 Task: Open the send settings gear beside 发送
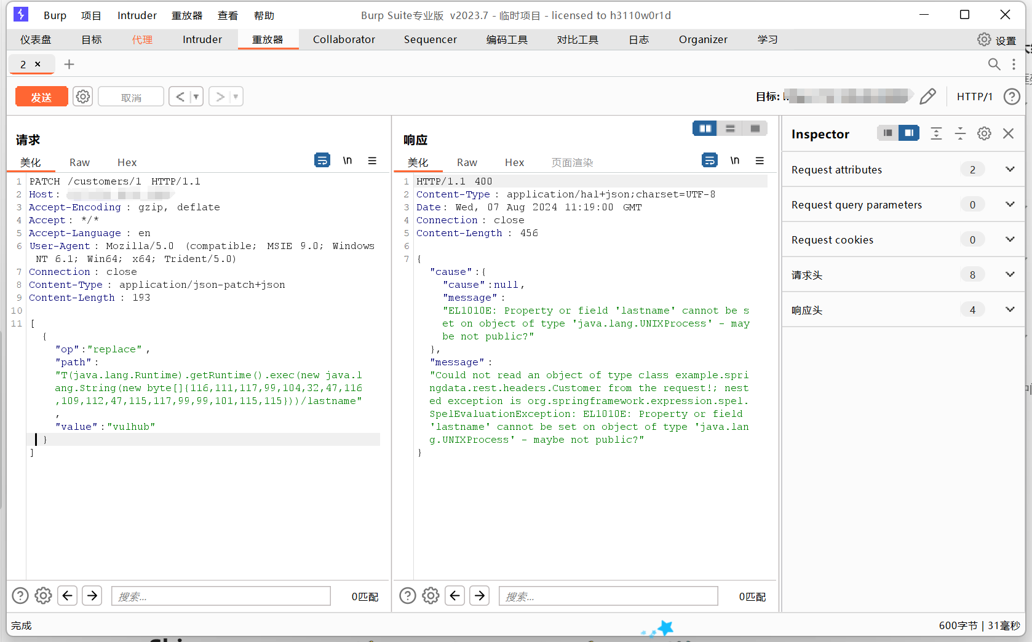click(83, 97)
